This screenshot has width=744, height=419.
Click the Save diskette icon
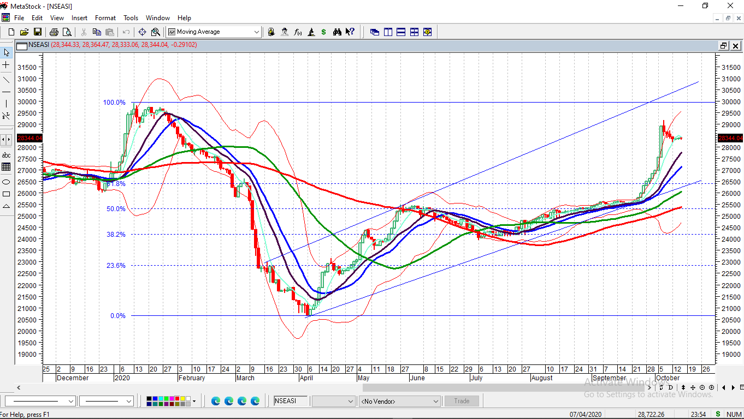pos(37,32)
